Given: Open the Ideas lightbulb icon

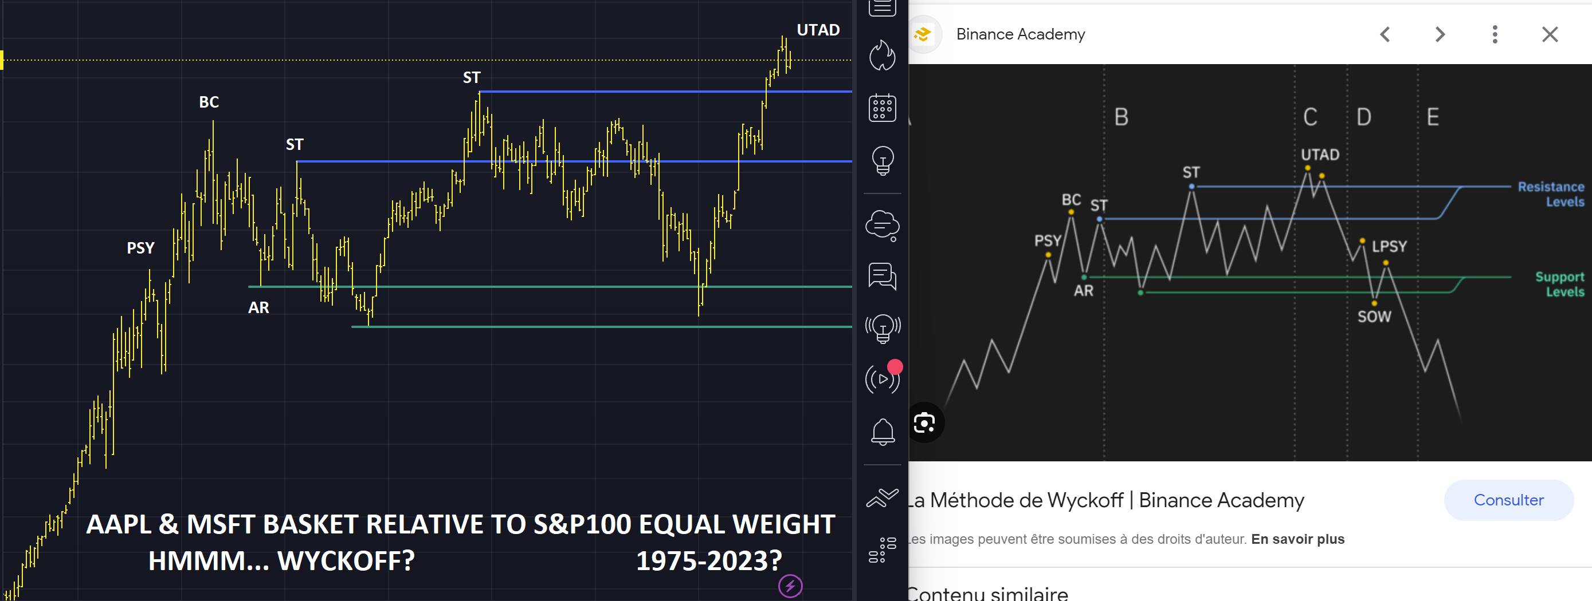Looking at the screenshot, I should point(883,161).
